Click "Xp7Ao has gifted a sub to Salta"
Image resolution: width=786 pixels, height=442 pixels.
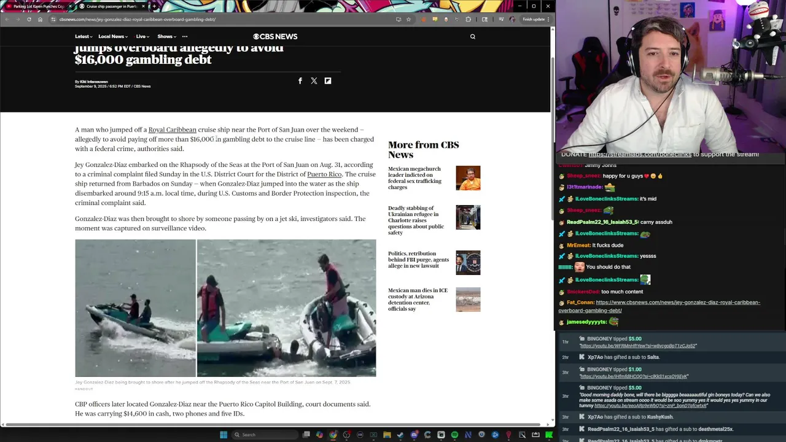coord(623,357)
